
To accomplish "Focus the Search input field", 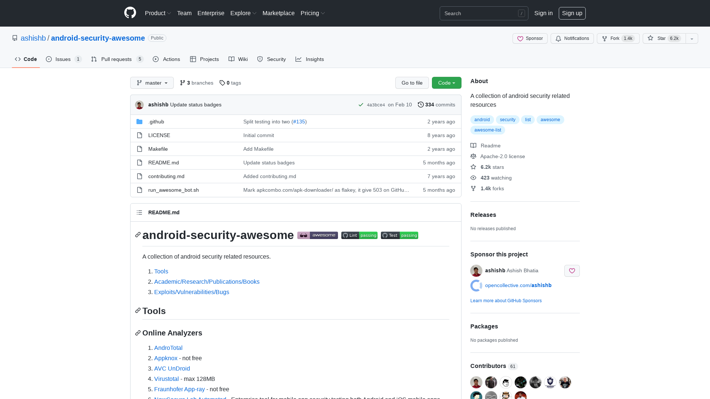I will pos(484,13).
